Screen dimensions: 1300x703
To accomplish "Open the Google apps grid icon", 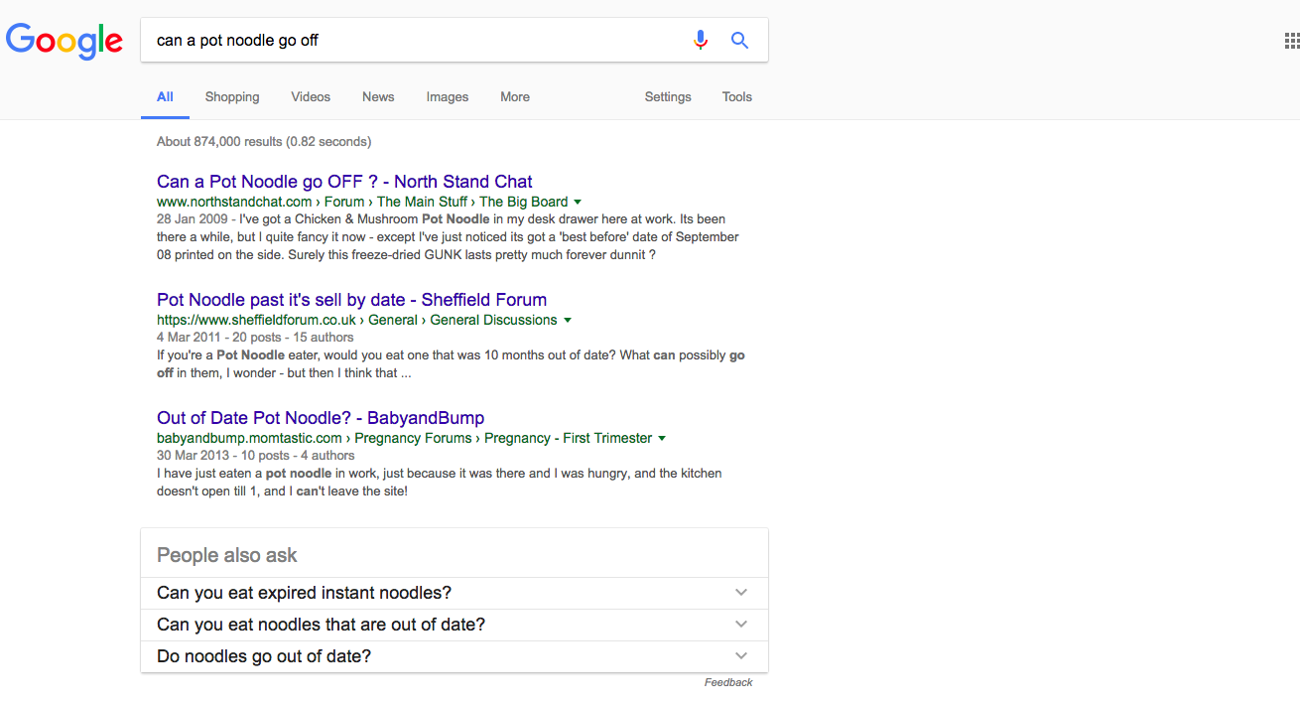I will (1292, 41).
